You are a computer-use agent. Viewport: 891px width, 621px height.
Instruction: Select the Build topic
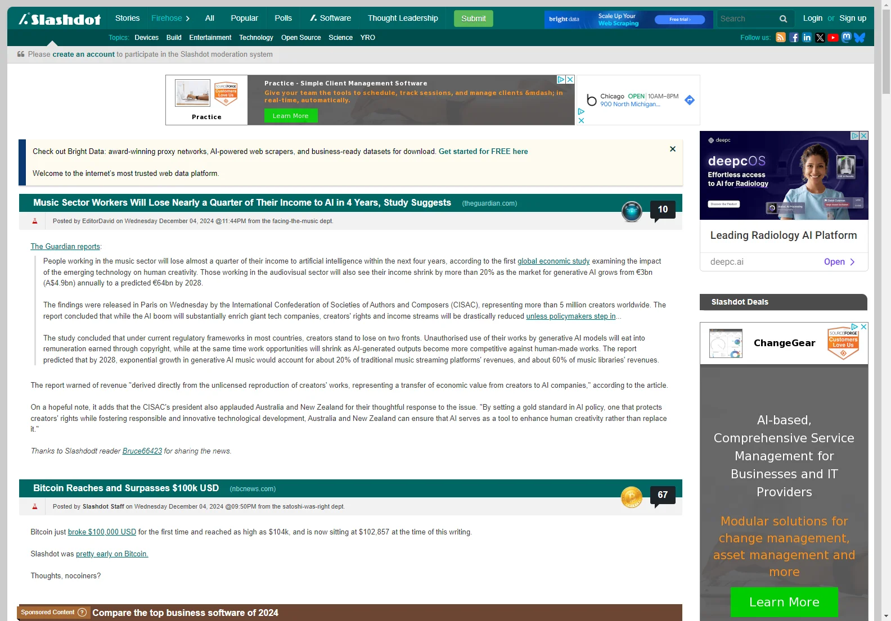[x=174, y=38]
